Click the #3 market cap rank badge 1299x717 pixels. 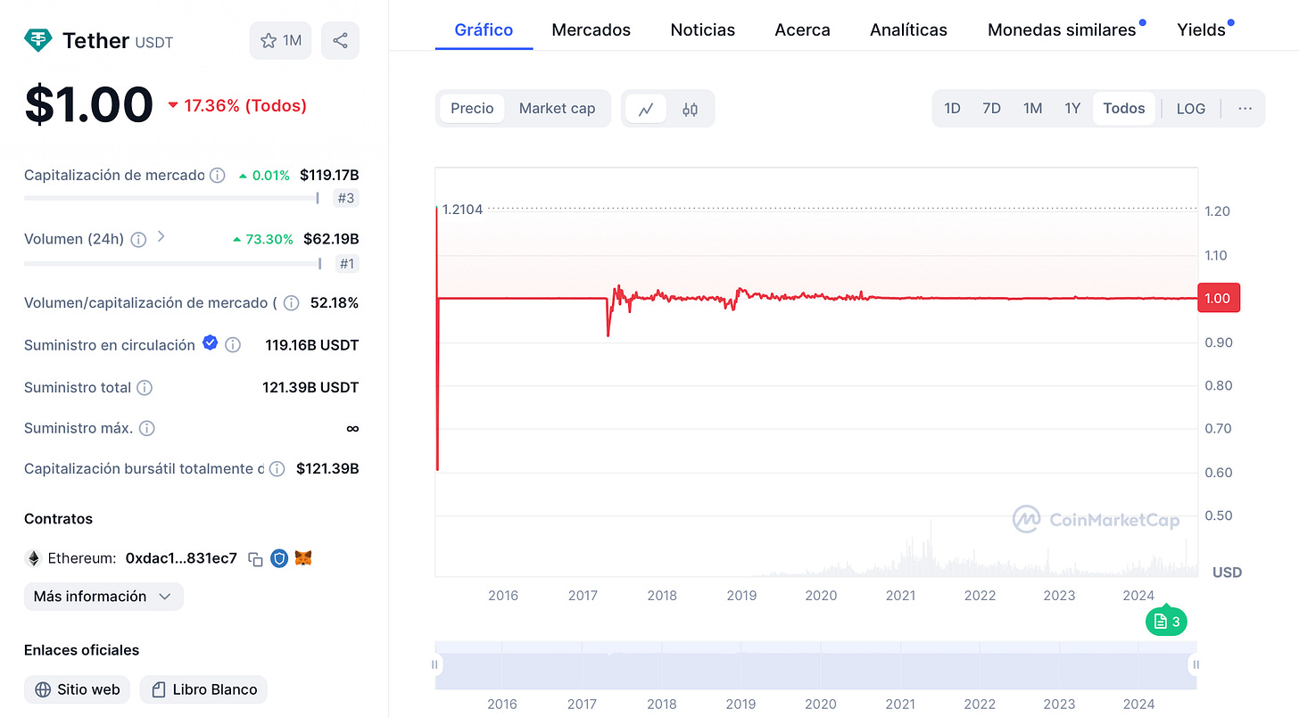pos(346,198)
